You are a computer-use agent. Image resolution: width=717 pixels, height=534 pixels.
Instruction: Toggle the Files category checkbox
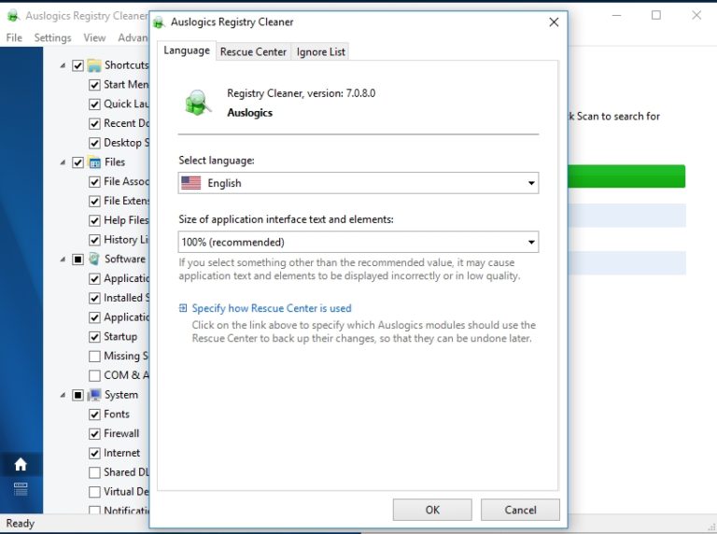coord(77,162)
